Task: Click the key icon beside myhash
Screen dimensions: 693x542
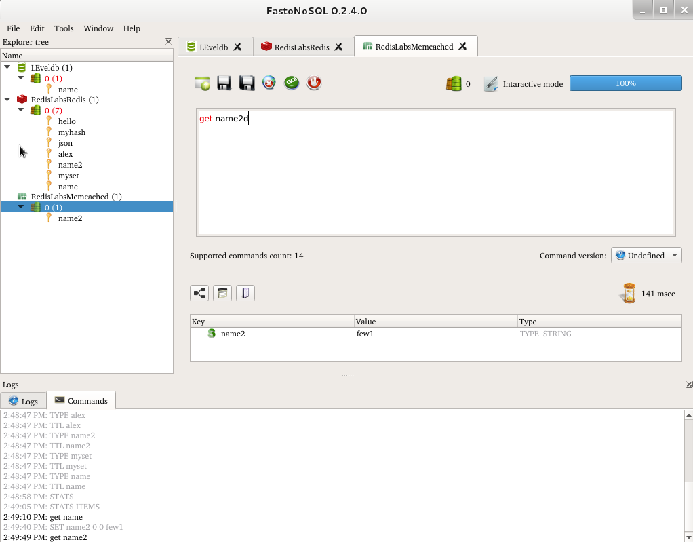Action: [49, 132]
